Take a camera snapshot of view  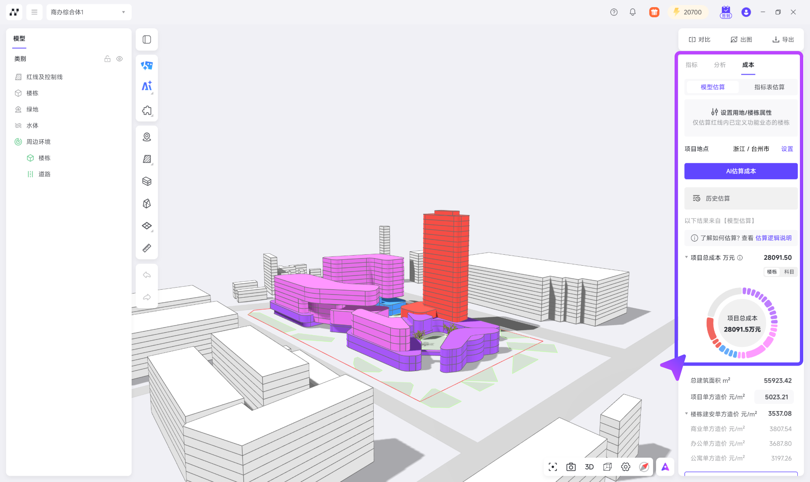pos(571,467)
